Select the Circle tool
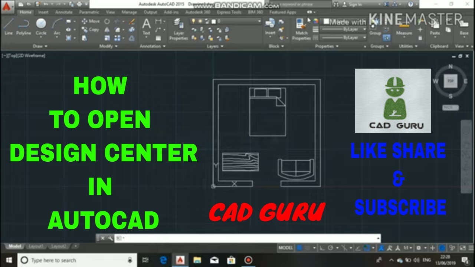This screenshot has width=475, height=267. tap(41, 27)
